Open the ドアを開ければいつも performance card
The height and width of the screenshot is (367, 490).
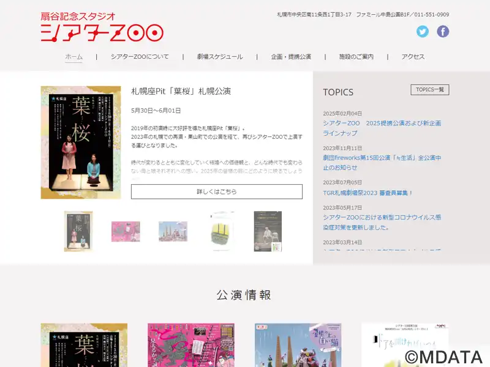[x=405, y=345]
